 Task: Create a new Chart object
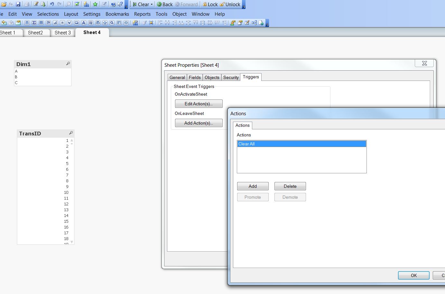pos(55,23)
